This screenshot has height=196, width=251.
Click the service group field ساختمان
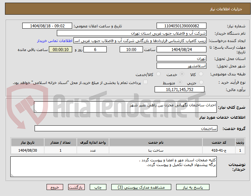126,128
